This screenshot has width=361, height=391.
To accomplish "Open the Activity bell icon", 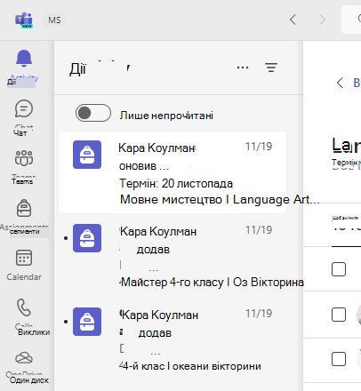I will pyautogui.click(x=24, y=58).
